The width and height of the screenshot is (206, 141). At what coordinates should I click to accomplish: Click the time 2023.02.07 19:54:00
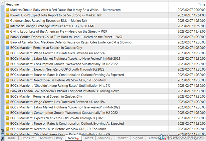191,15
